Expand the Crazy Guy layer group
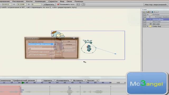The width and height of the screenshot is (169, 95). (148, 26)
